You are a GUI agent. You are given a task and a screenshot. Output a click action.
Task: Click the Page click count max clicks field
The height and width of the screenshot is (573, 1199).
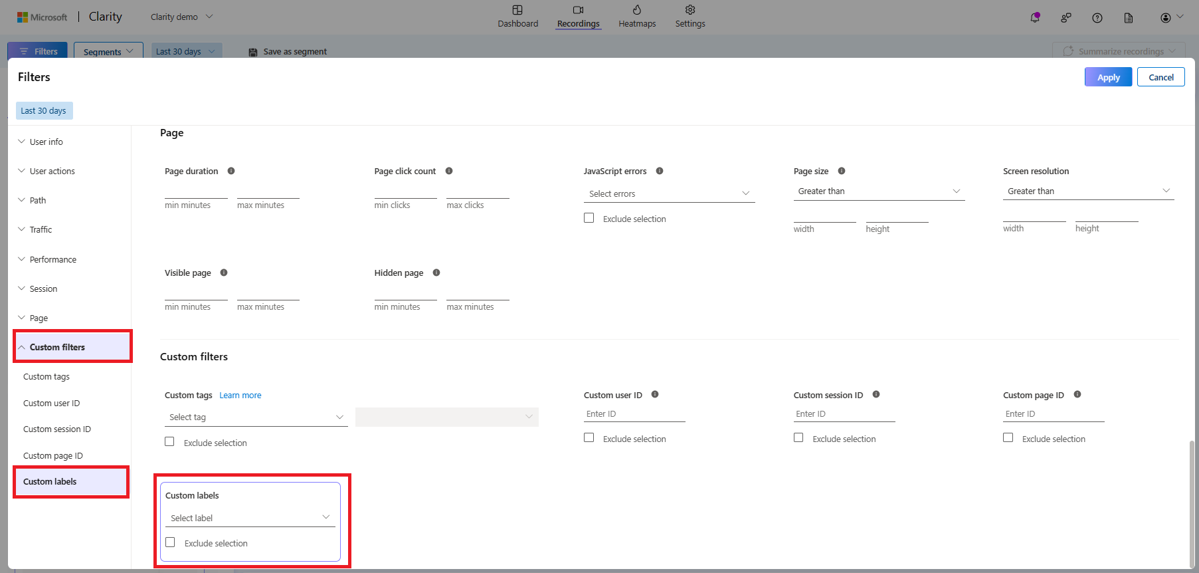478,191
